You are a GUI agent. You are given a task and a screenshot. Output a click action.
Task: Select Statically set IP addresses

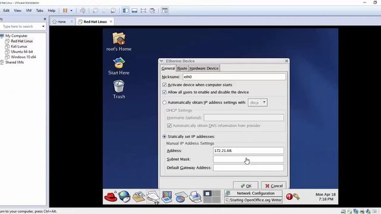164,137
